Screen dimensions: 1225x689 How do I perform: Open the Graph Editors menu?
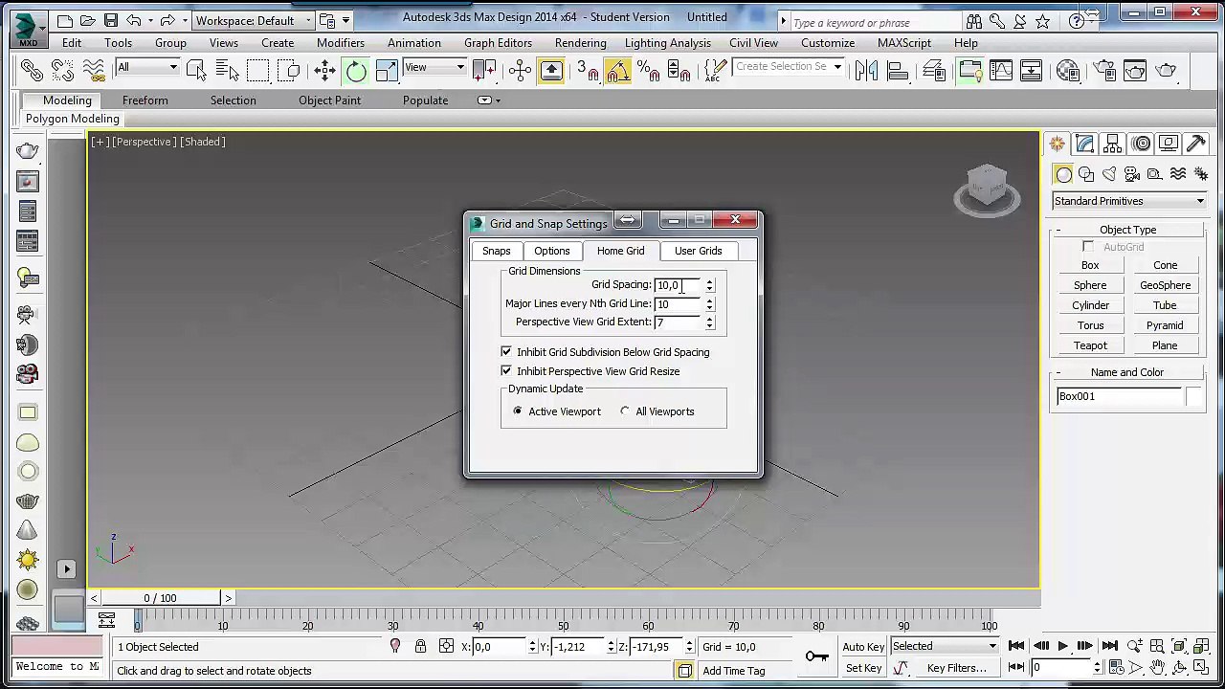pyautogui.click(x=498, y=43)
